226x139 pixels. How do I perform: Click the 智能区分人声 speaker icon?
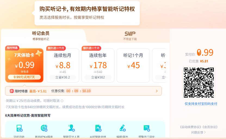71,128
